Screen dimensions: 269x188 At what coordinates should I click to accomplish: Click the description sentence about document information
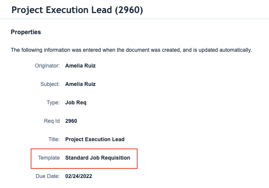click(131, 50)
